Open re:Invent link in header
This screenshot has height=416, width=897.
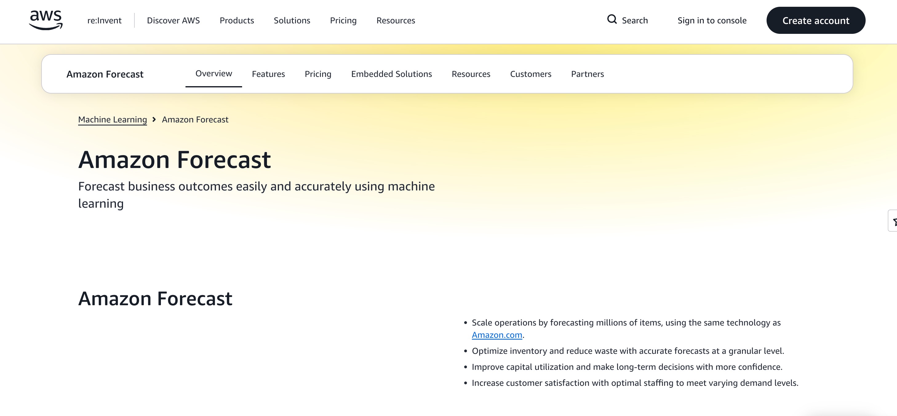pyautogui.click(x=104, y=21)
